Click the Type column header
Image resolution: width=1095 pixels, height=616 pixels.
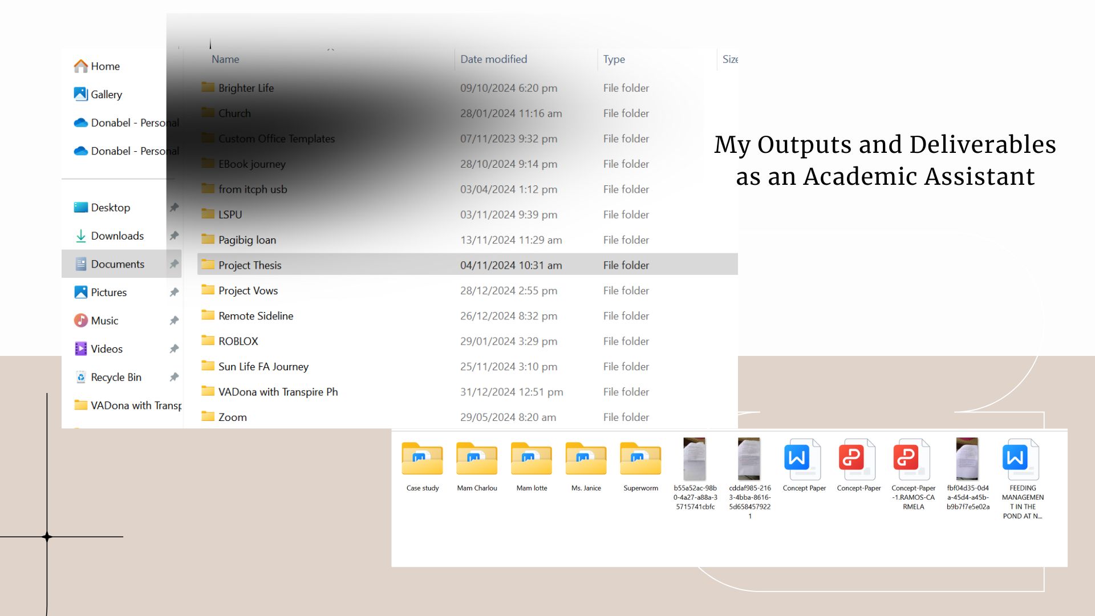(x=614, y=59)
